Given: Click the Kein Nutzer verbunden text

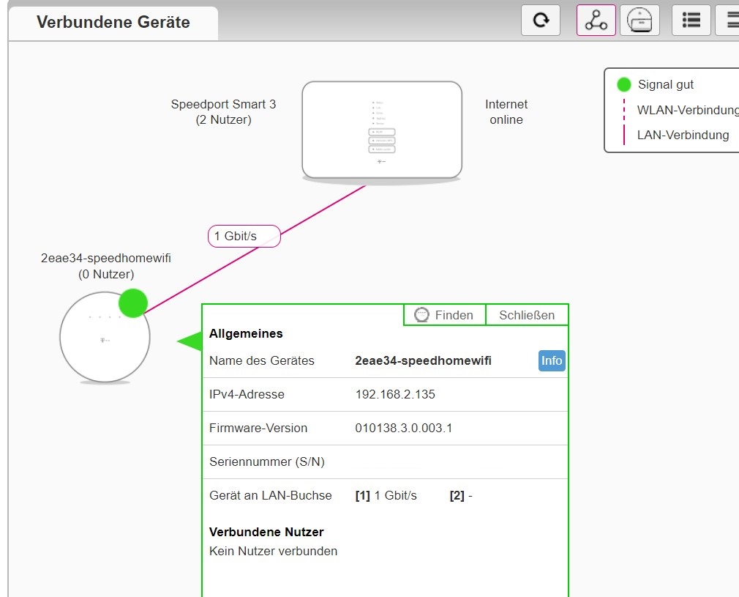Looking at the screenshot, I should (274, 552).
